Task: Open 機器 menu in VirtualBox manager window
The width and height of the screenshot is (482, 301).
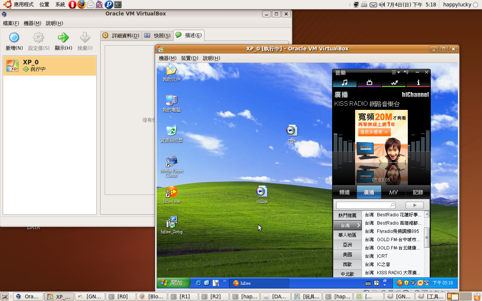Action: pos(32,23)
